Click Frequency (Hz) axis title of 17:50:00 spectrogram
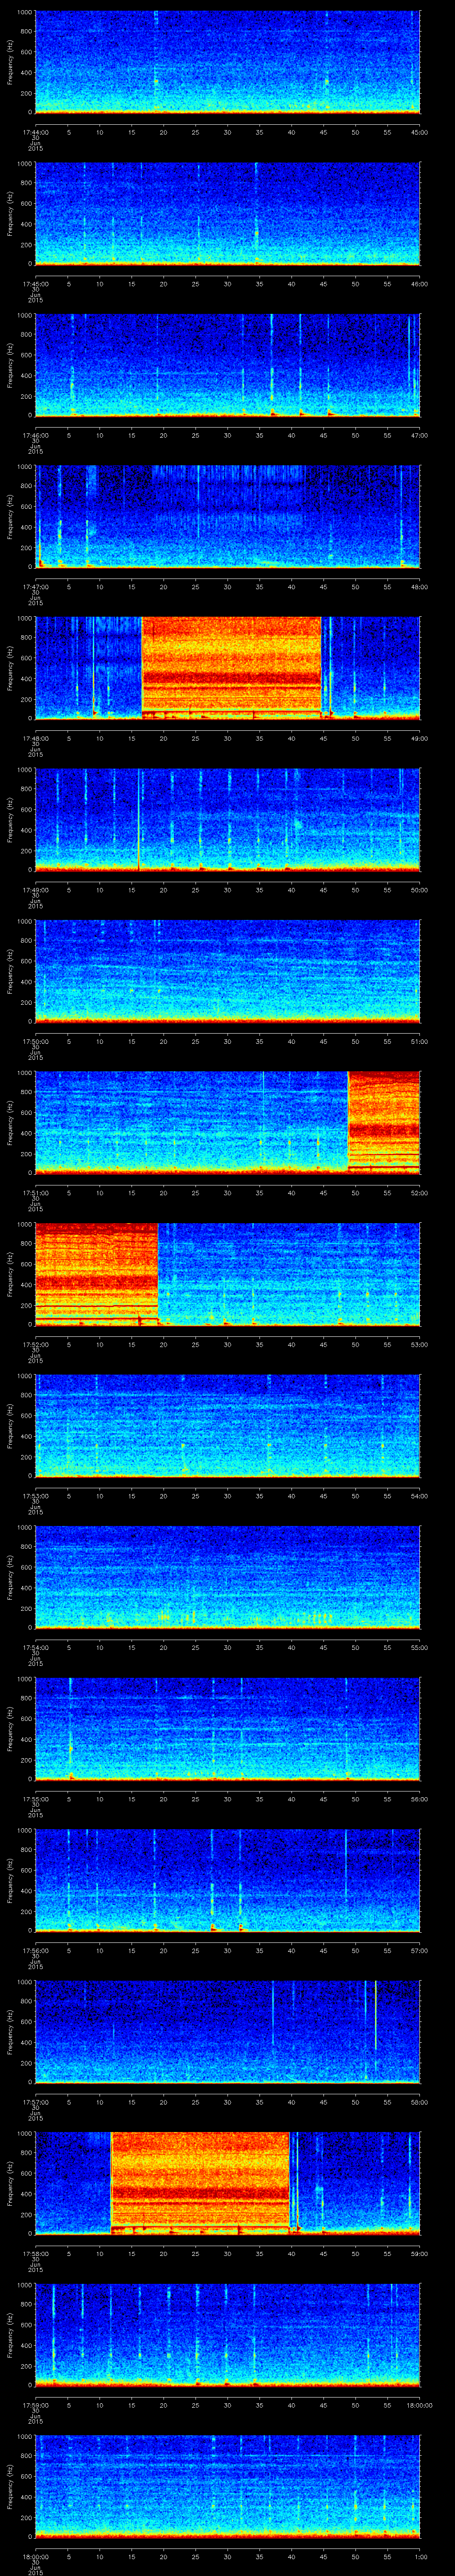Image resolution: width=455 pixels, height=2576 pixels. tap(10, 971)
